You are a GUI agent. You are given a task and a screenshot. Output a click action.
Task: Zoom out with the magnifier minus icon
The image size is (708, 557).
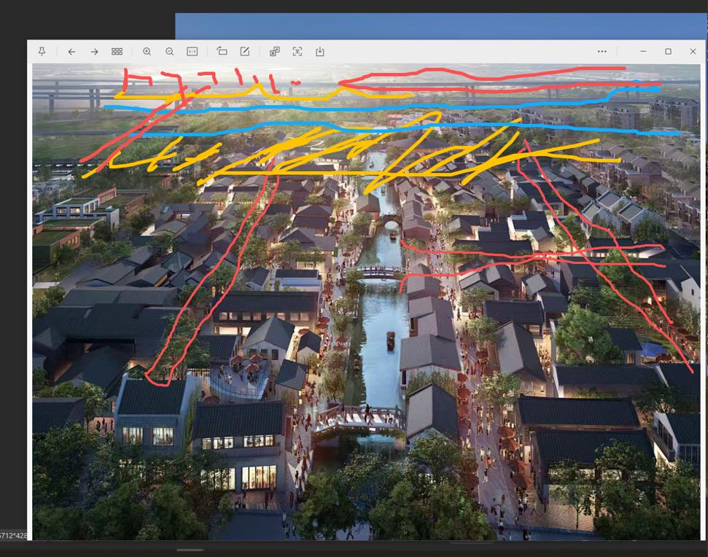click(170, 52)
